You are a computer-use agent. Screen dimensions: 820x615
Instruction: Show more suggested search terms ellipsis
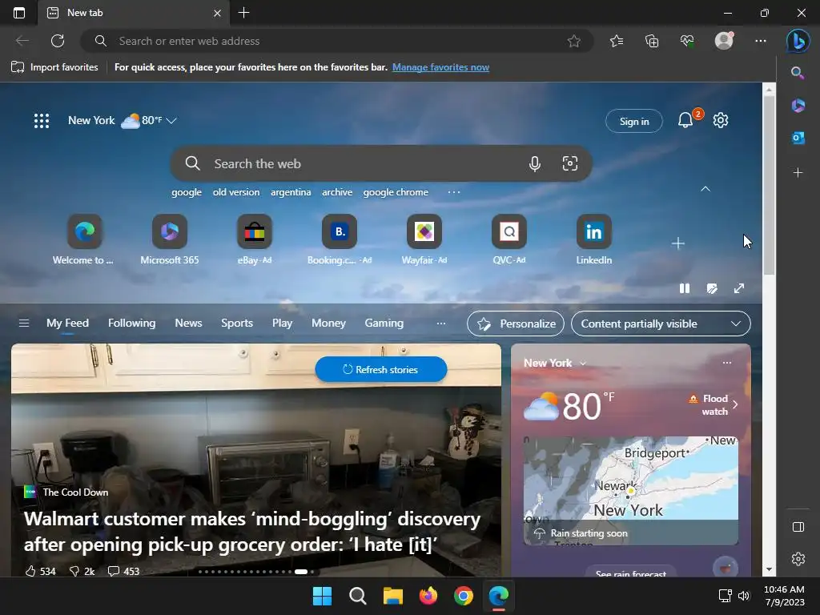(x=454, y=192)
